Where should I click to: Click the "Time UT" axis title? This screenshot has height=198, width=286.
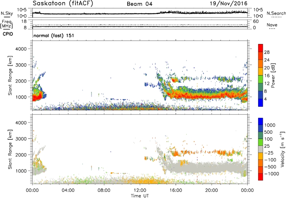click(x=140, y=196)
